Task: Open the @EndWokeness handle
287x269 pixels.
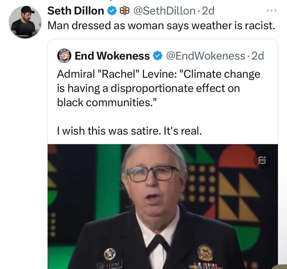Action: click(x=205, y=56)
